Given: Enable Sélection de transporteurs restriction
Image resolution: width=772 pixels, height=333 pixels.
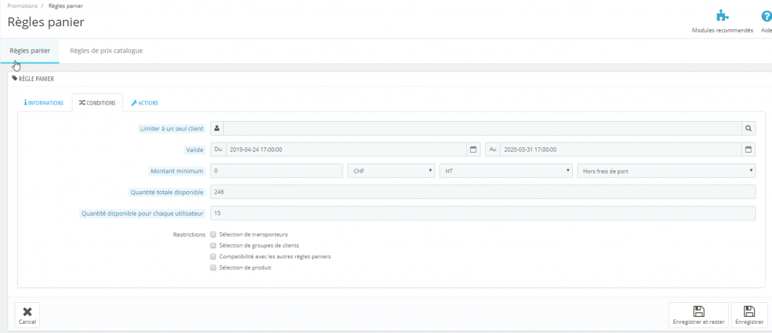Looking at the screenshot, I should 213,234.
